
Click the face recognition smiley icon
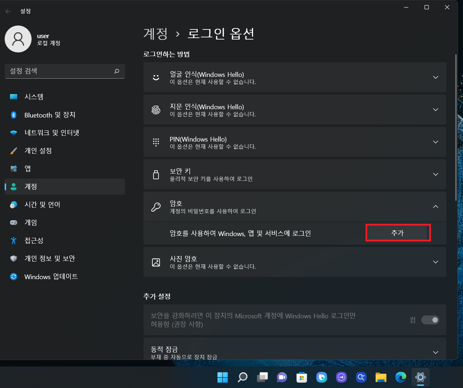[x=156, y=78]
